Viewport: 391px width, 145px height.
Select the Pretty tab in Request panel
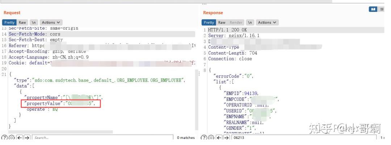coord(9,22)
